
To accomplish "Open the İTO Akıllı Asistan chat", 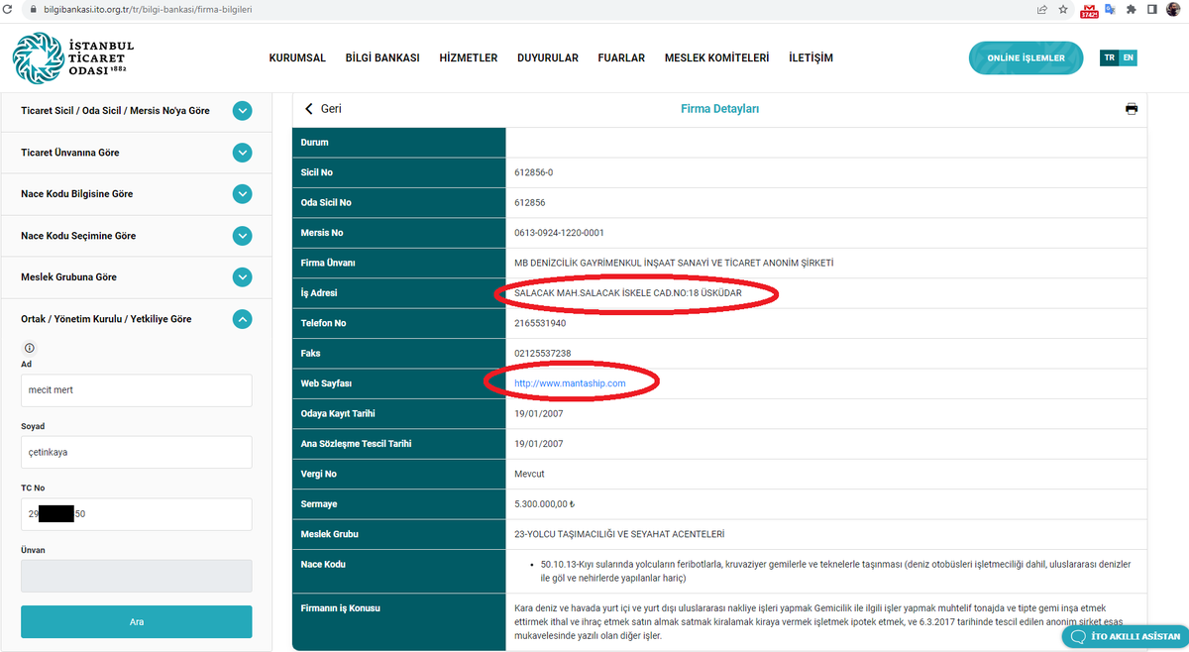I will [x=1124, y=636].
